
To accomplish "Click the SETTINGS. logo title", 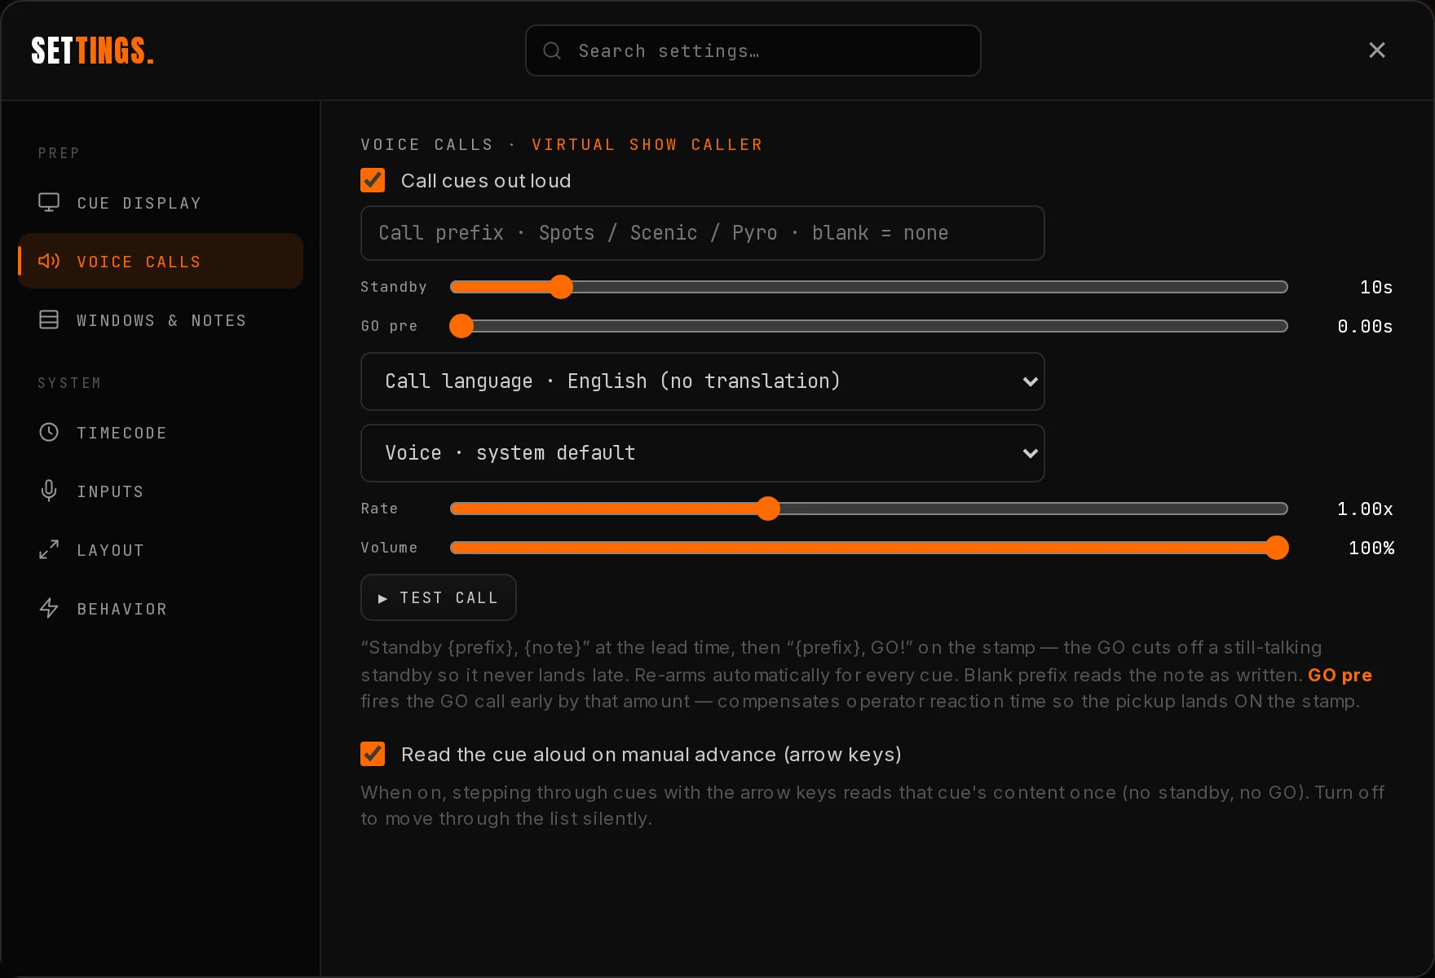I will coord(92,51).
